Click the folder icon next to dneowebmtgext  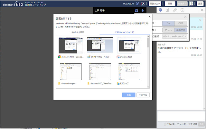tap(59, 84)
